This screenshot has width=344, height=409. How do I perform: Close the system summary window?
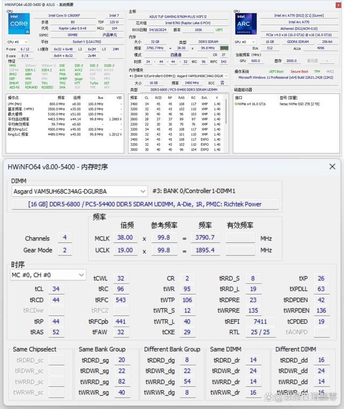[338, 5]
